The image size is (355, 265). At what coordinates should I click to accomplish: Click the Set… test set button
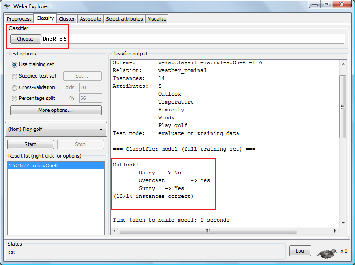pyautogui.click(x=82, y=76)
